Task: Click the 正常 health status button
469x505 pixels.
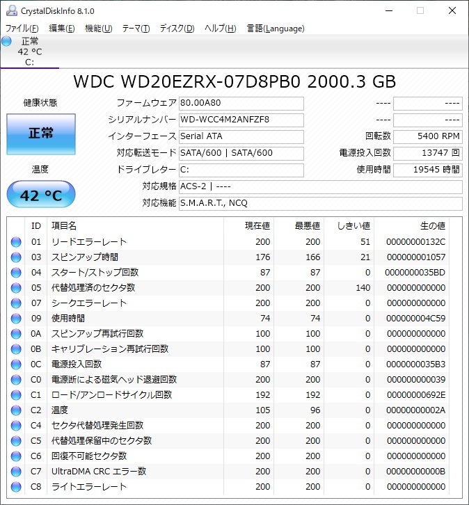Action: [x=41, y=134]
